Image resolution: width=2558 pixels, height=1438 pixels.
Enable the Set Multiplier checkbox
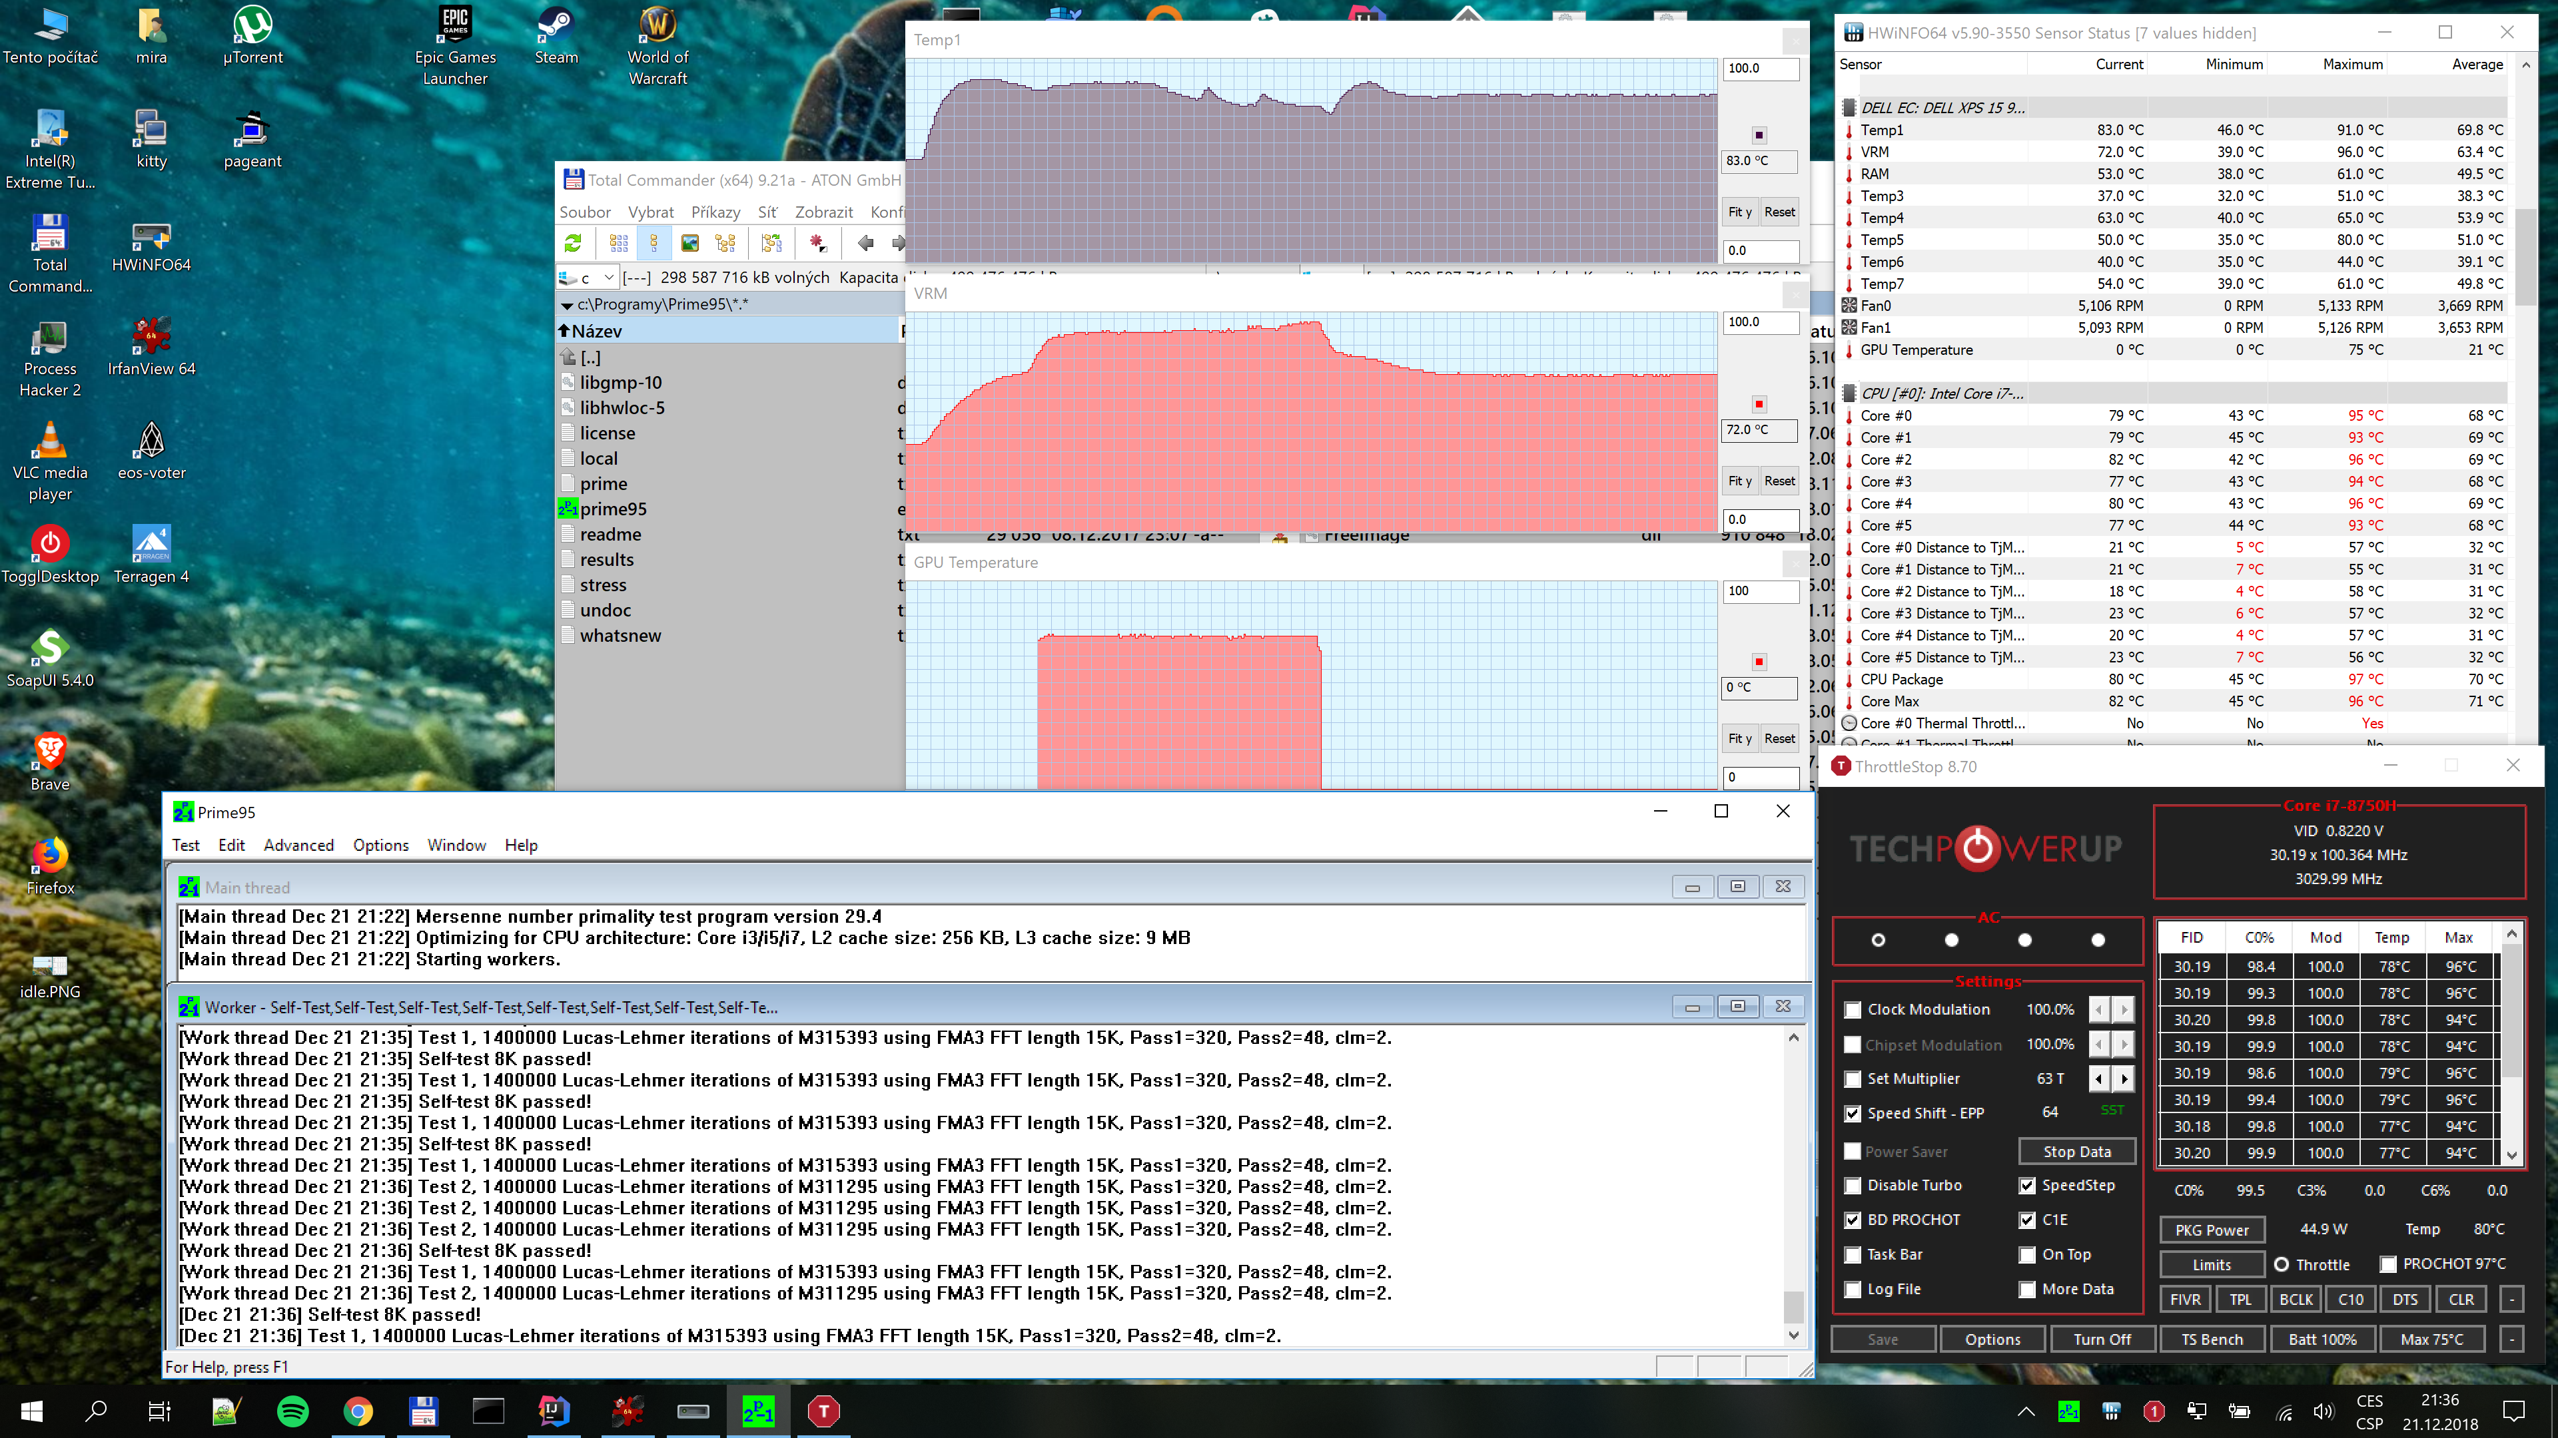tap(1852, 1080)
